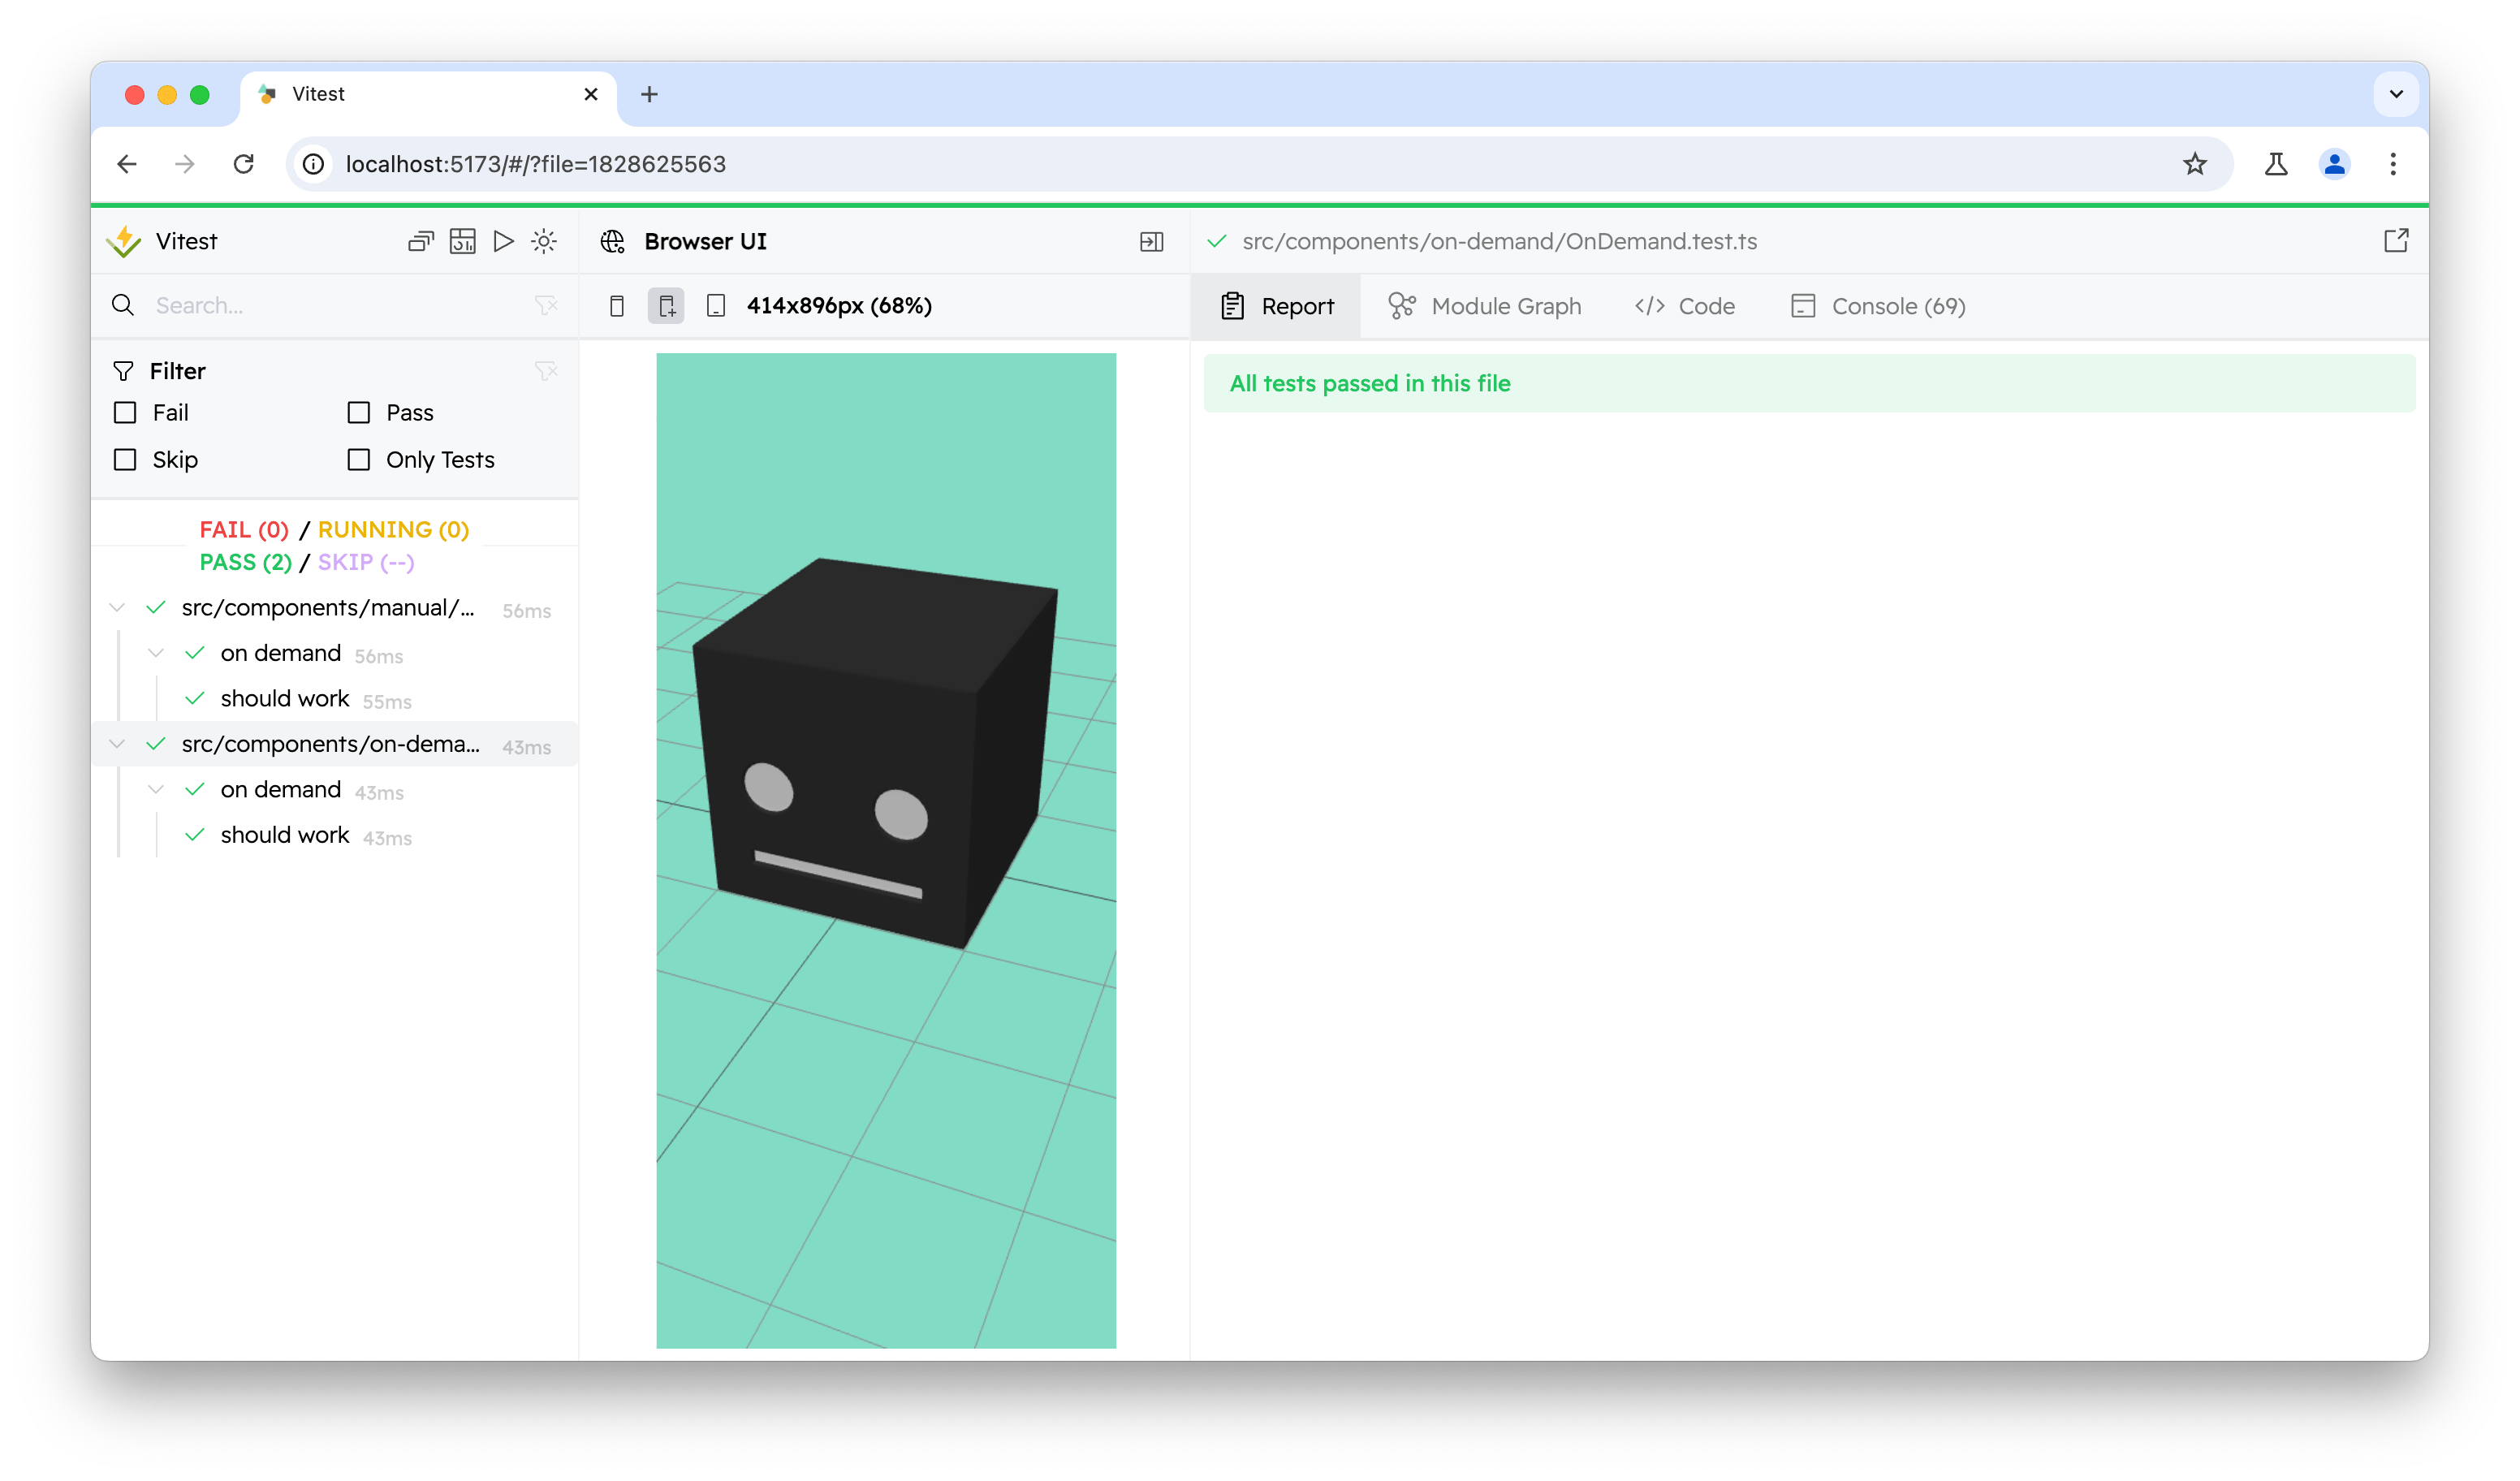
Task: Select the tablet device preset icon
Action: tap(716, 305)
